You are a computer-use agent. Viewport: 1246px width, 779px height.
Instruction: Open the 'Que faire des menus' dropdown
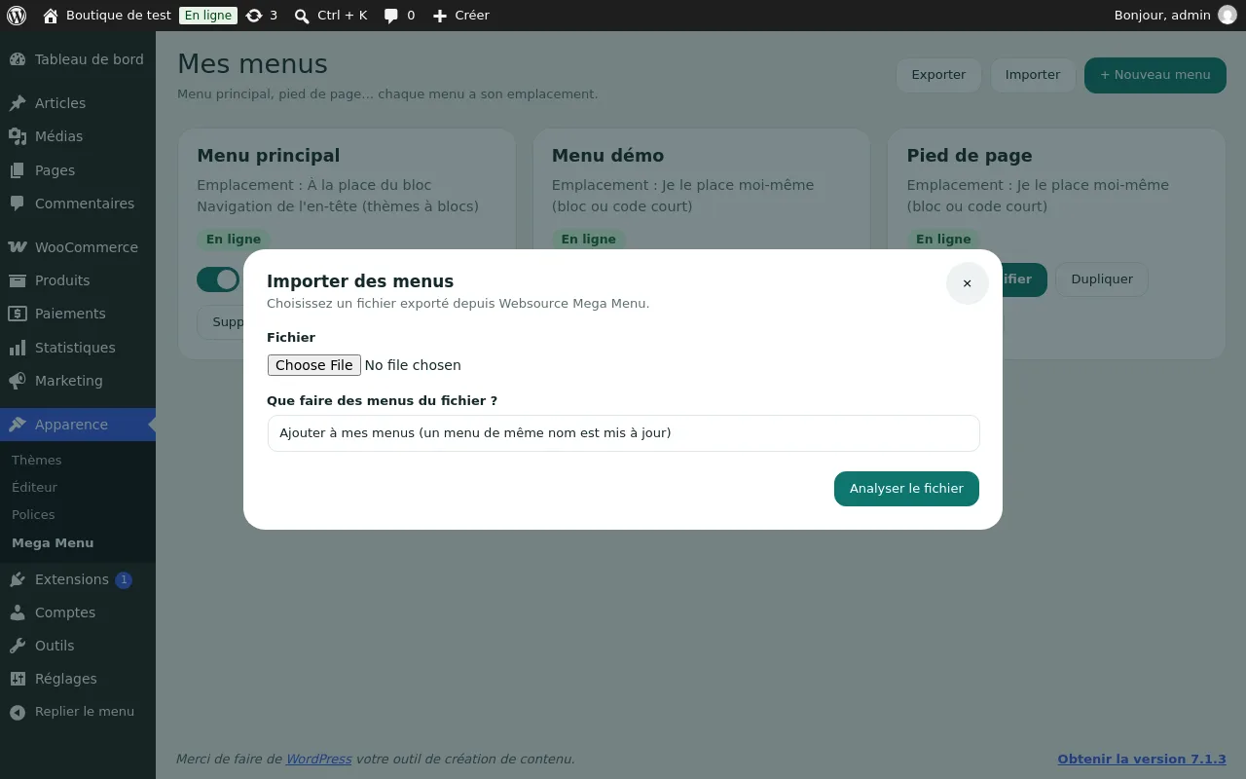point(623,433)
